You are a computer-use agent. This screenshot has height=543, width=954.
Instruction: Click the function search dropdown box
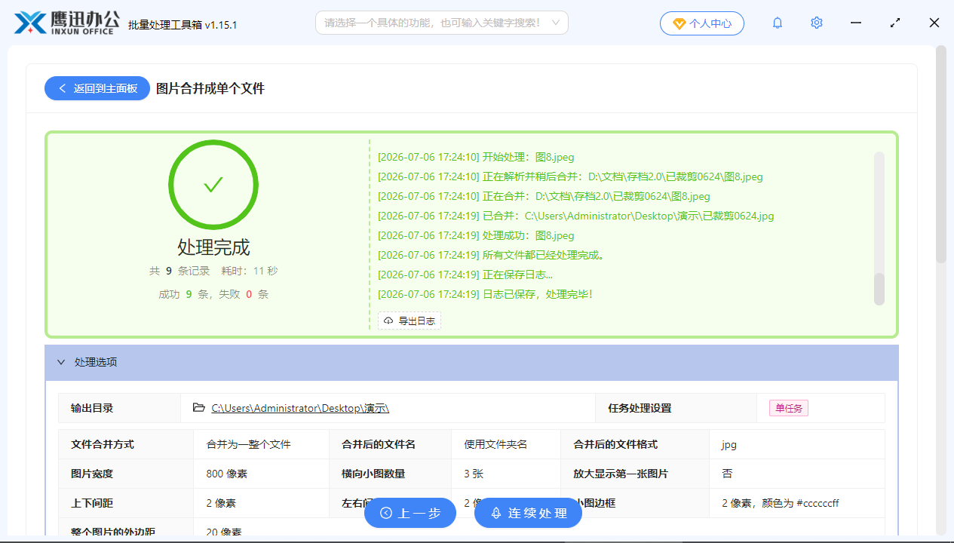[x=442, y=23]
